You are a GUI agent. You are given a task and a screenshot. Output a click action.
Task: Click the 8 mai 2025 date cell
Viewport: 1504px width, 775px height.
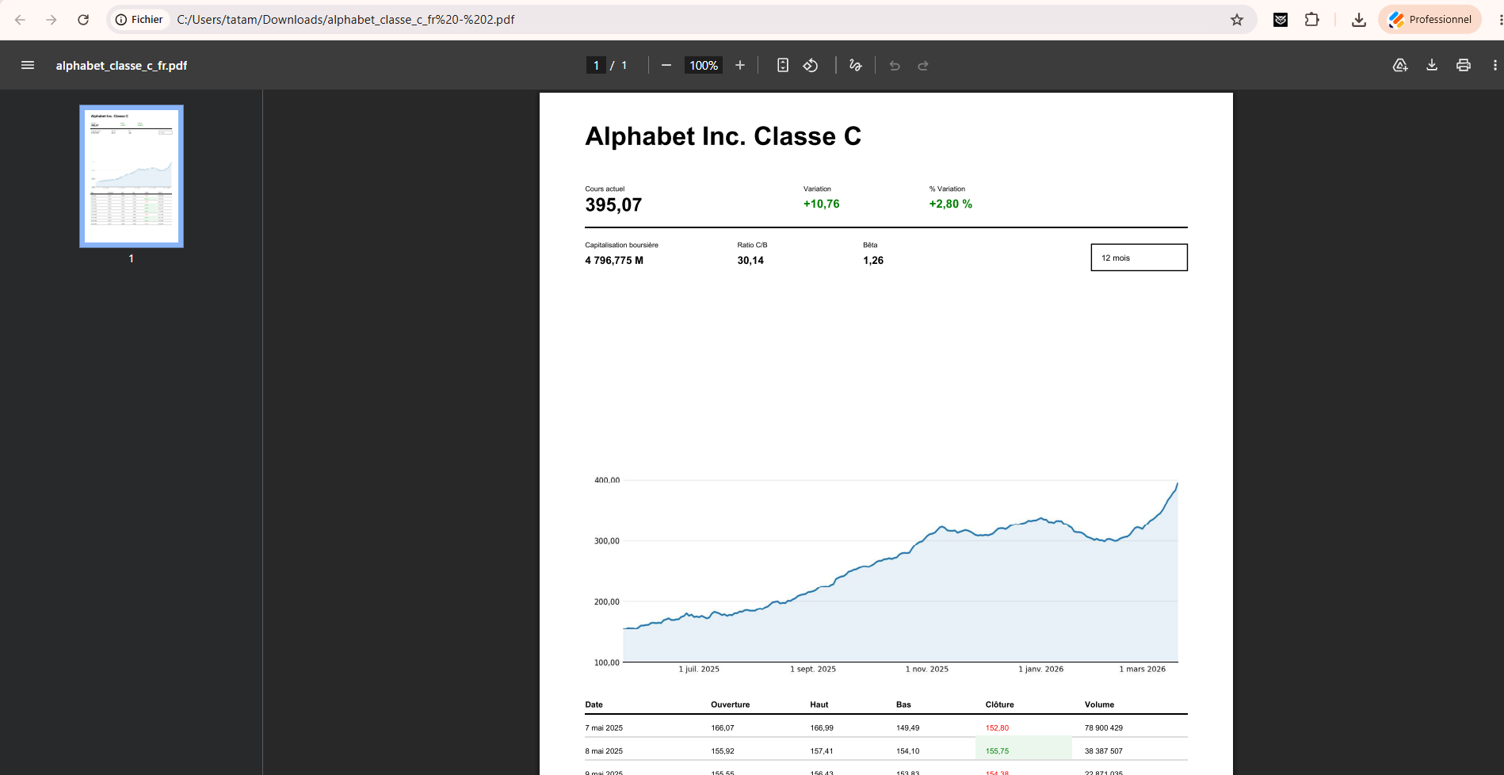[604, 751]
